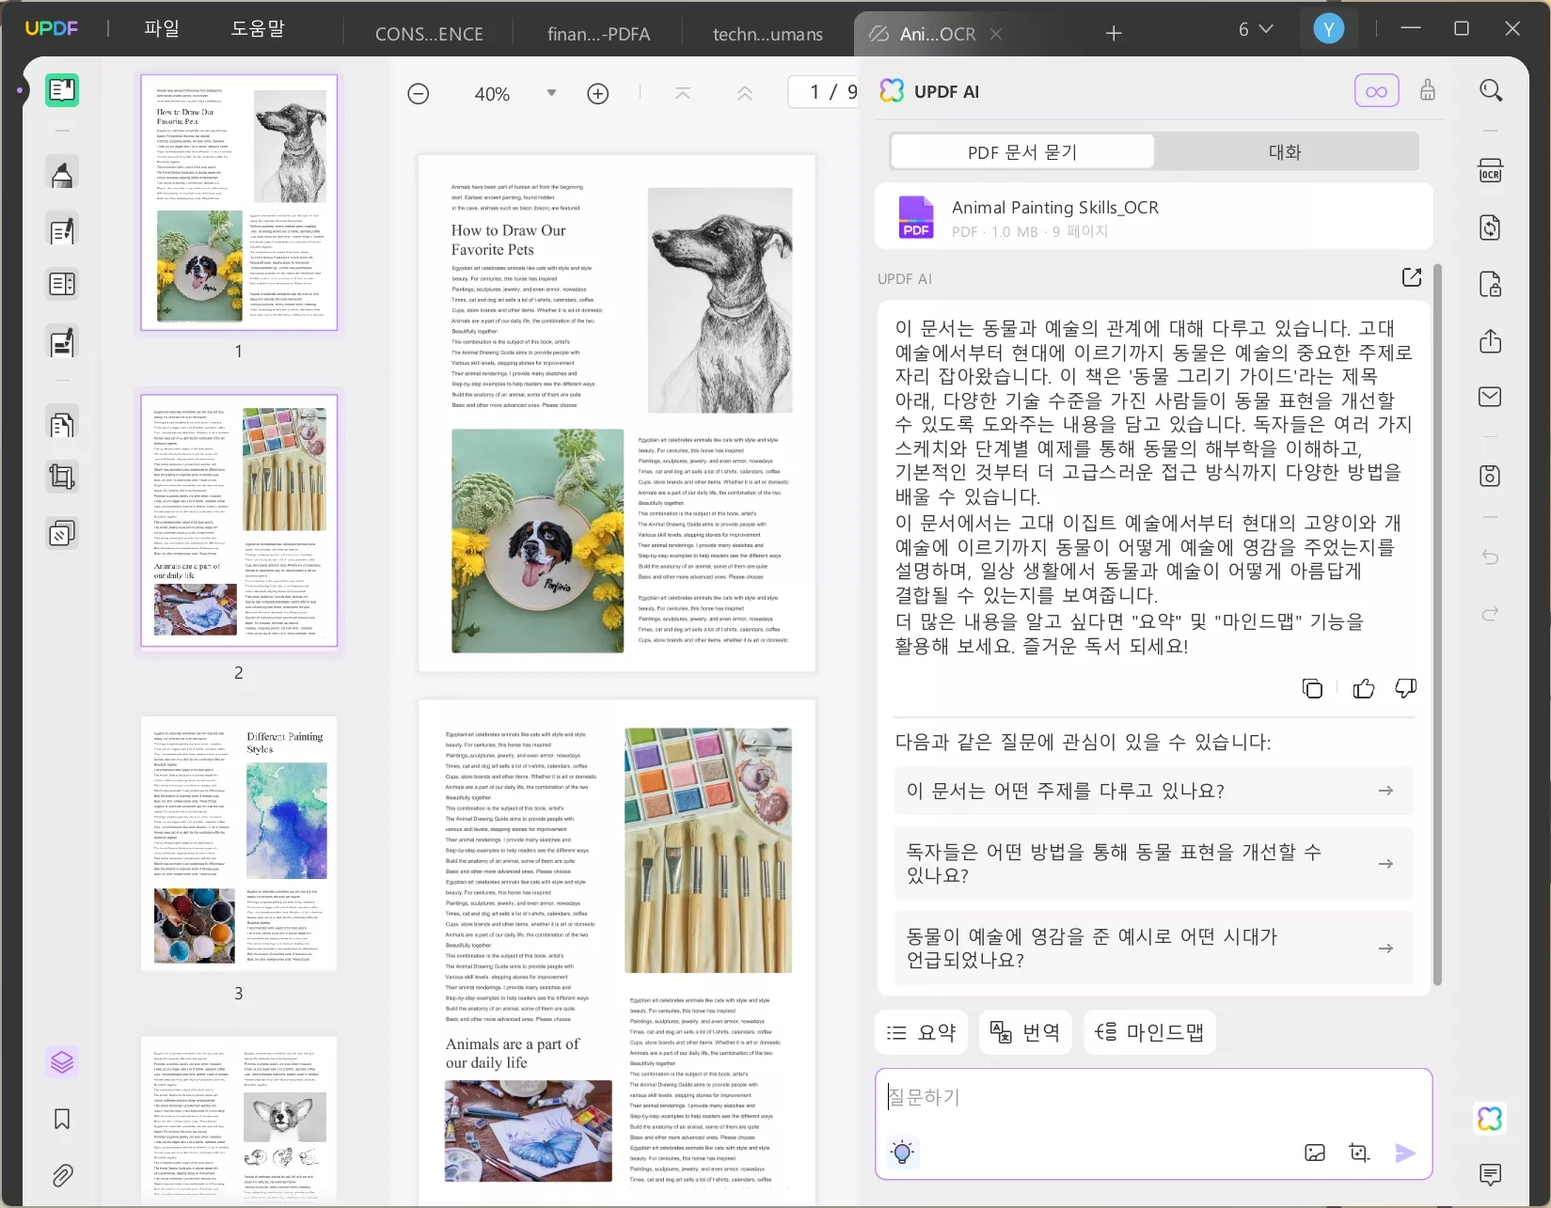This screenshot has width=1551, height=1208.
Task: Click the 마인드맵 mind map button
Action: tap(1149, 1032)
